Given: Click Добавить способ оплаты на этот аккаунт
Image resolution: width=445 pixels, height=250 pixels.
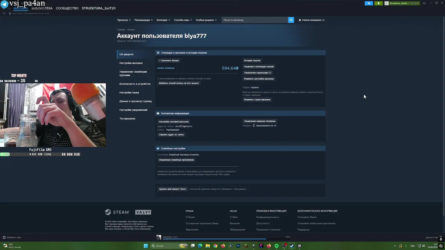Looking at the screenshot, I should point(179,83).
